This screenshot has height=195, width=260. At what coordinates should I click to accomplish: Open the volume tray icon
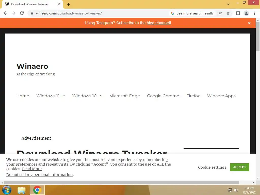coord(236,190)
